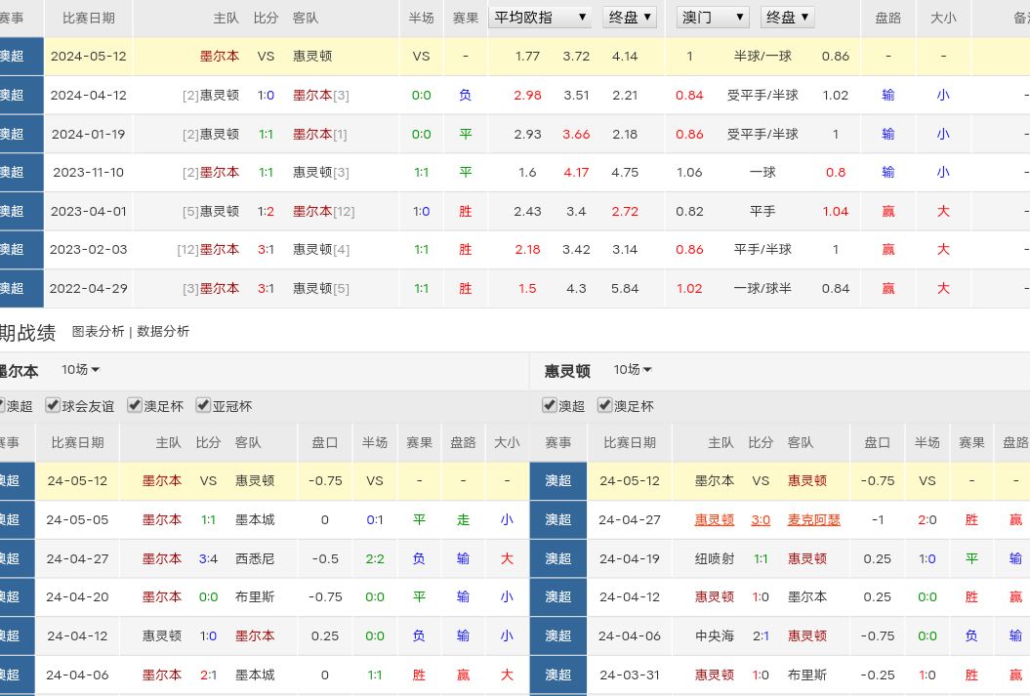Expand 终盘 dropdown next to 平均欧指

click(x=631, y=18)
